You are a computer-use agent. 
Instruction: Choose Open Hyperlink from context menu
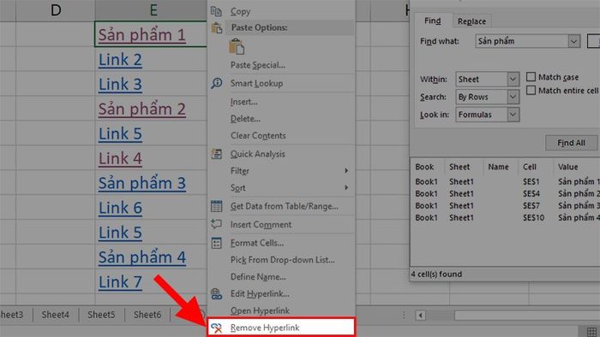(281, 310)
